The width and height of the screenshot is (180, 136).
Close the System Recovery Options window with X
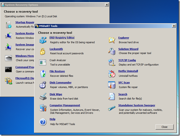107,5
